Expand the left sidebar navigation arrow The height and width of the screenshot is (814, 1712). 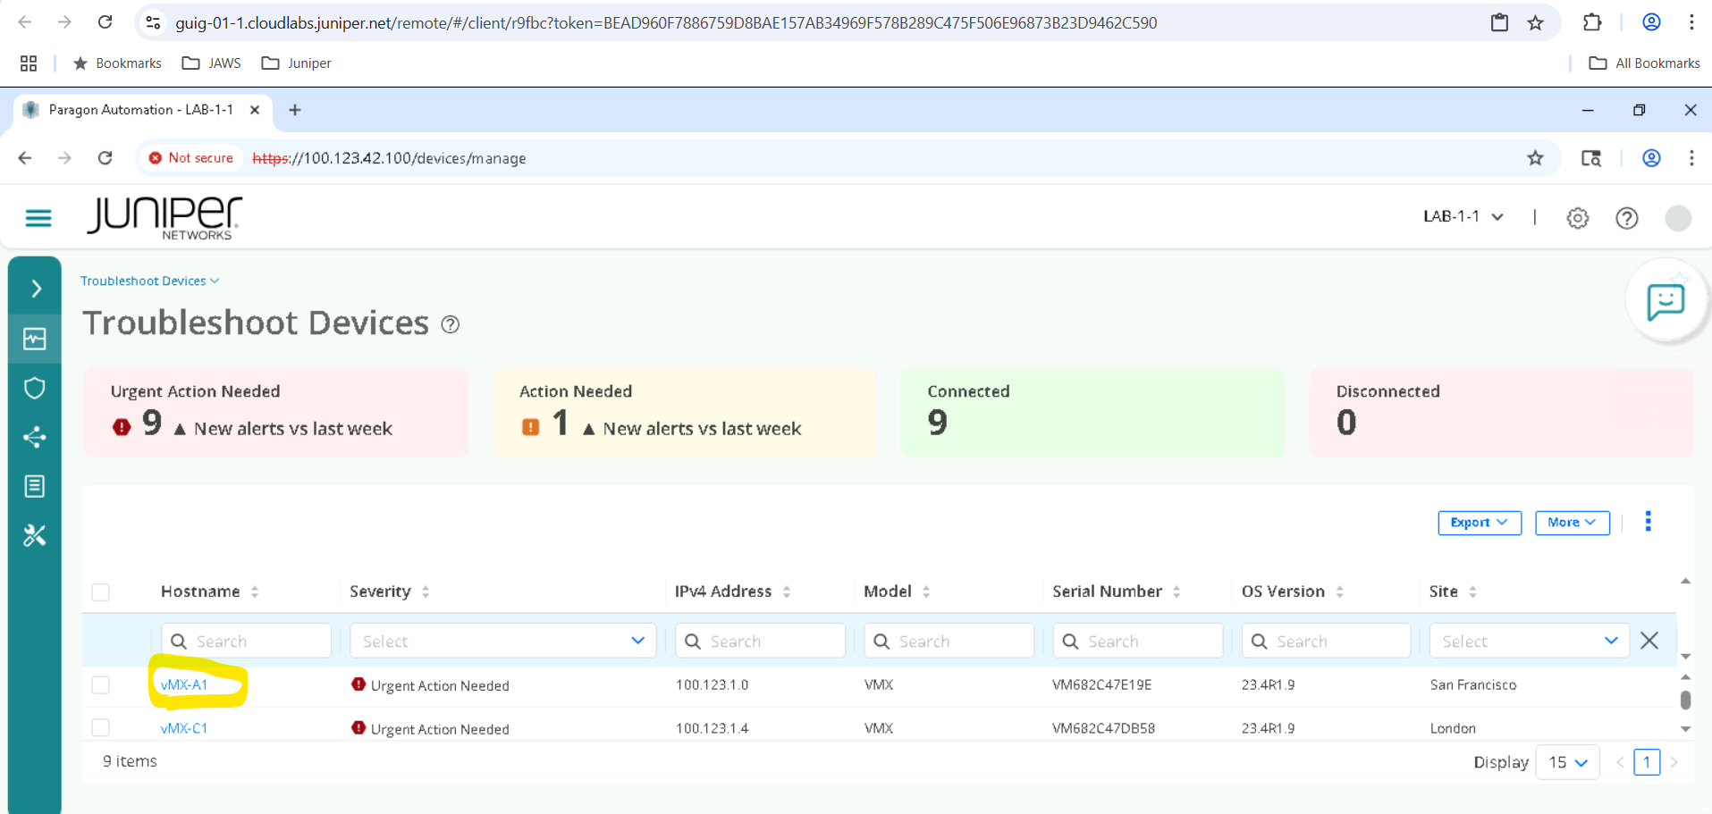[36, 289]
